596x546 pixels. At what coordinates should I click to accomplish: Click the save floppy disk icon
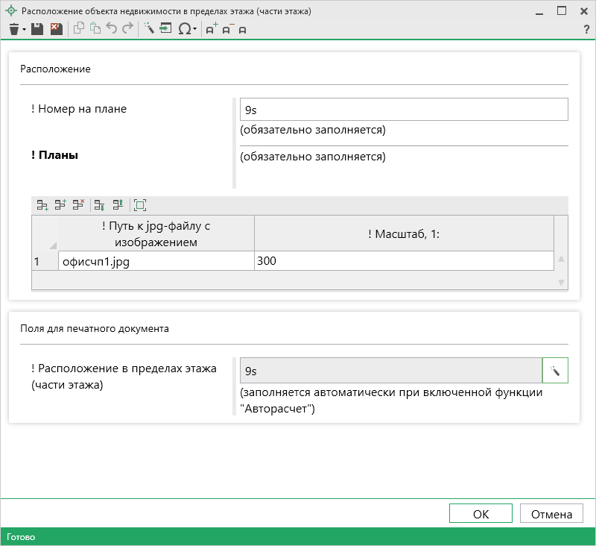tap(37, 29)
